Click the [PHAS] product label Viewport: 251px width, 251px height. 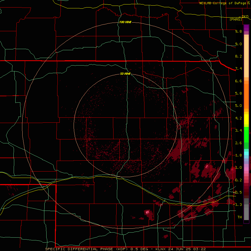coord(236,19)
